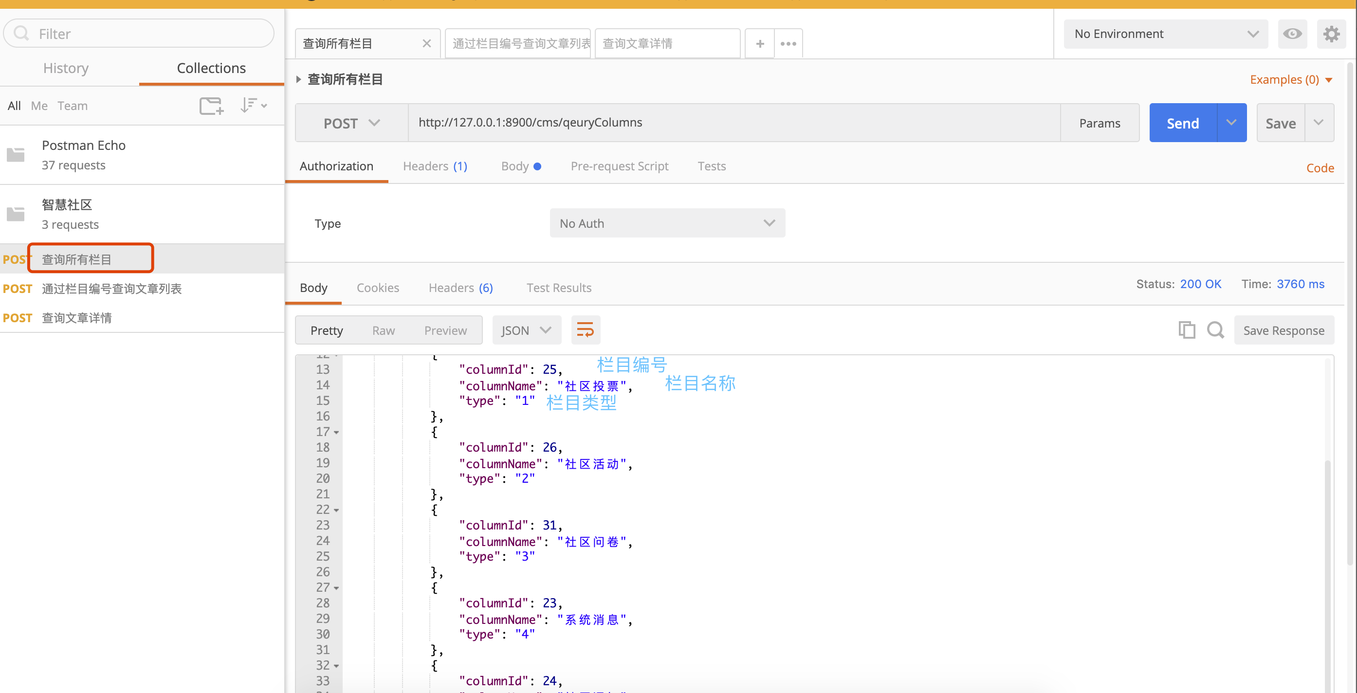Image resolution: width=1357 pixels, height=693 pixels.
Task: Open the request Body tab
Action: pyautogui.click(x=514, y=166)
